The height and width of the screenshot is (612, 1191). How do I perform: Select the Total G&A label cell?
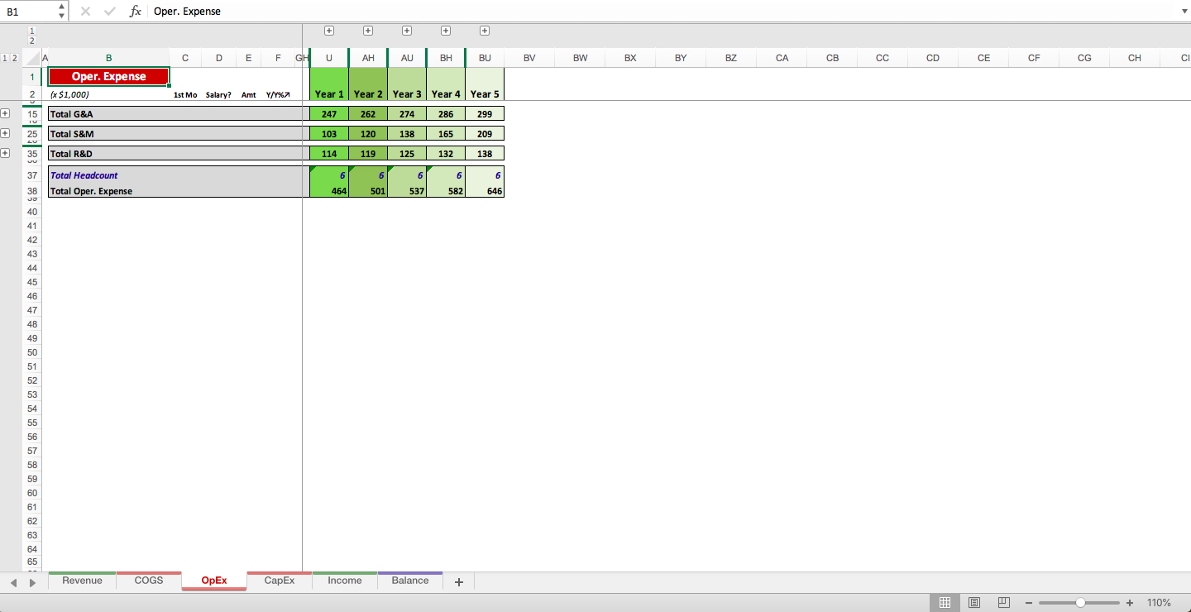(108, 113)
